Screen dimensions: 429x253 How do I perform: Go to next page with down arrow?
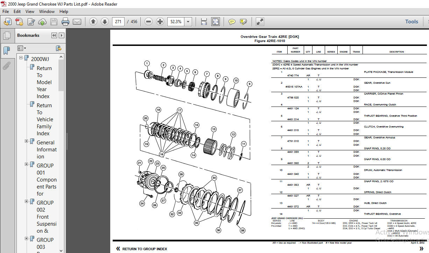tap(105, 22)
